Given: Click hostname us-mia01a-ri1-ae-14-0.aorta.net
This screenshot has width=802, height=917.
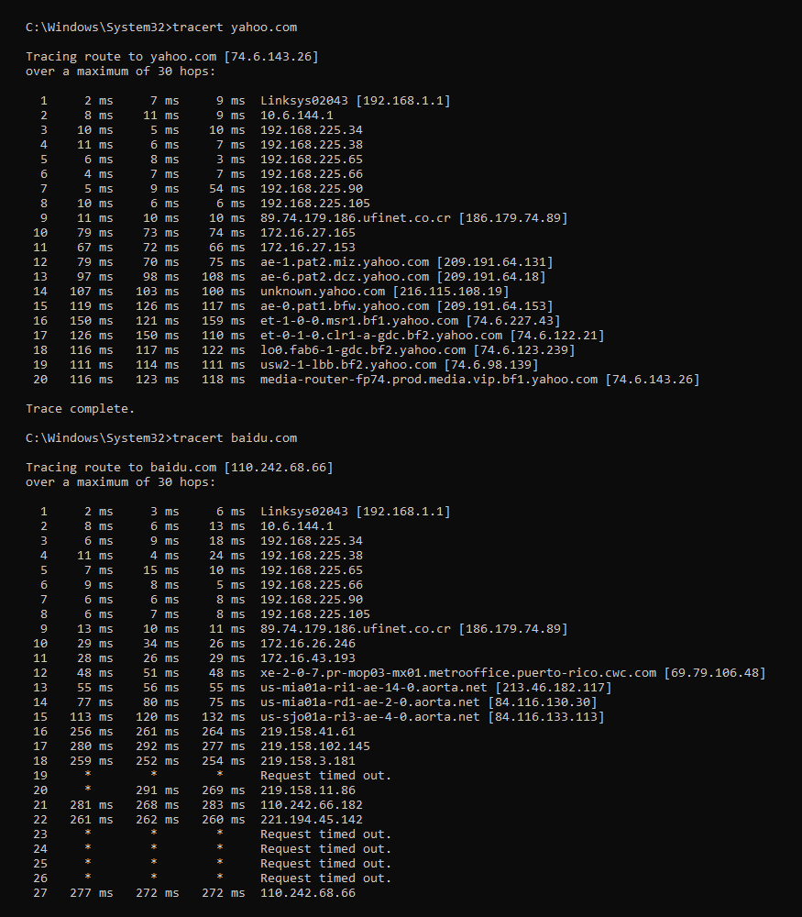Looking at the screenshot, I should pos(374,688).
